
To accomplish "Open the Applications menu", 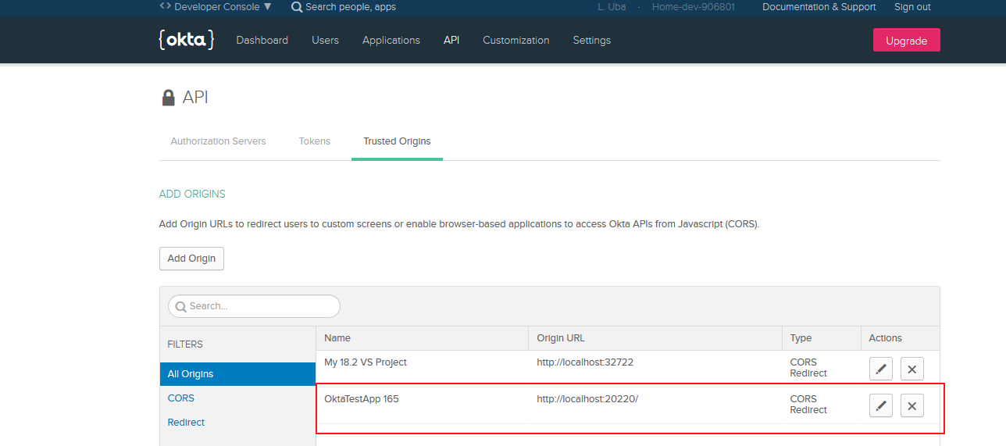I will (x=391, y=41).
